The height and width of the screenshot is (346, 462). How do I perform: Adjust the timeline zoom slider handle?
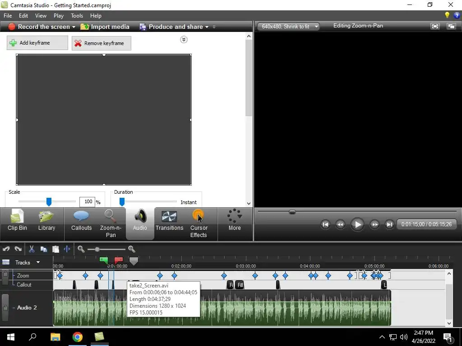pyautogui.click(x=97, y=249)
